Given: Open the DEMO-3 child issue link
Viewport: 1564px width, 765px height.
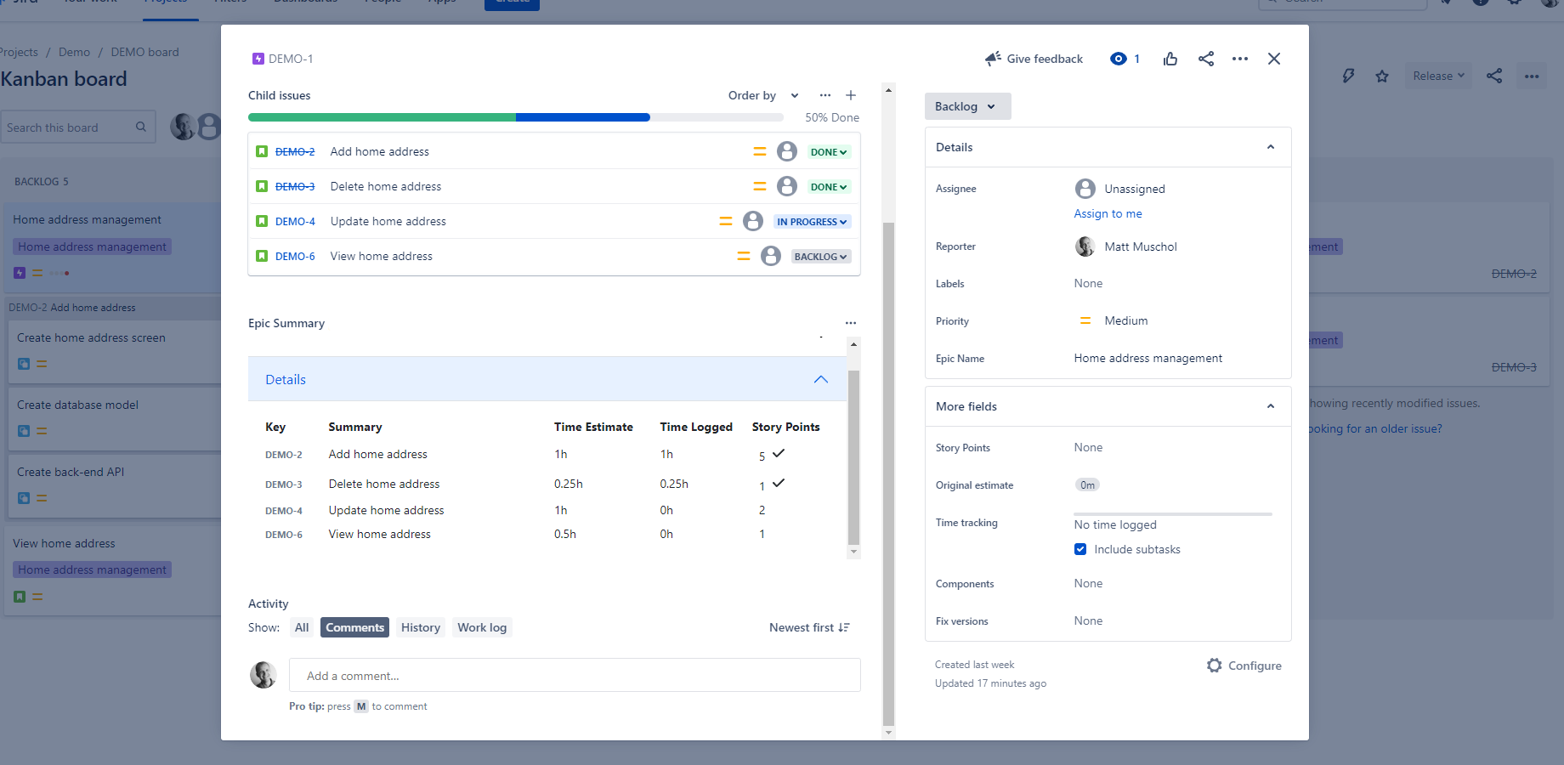Looking at the screenshot, I should click(x=295, y=186).
